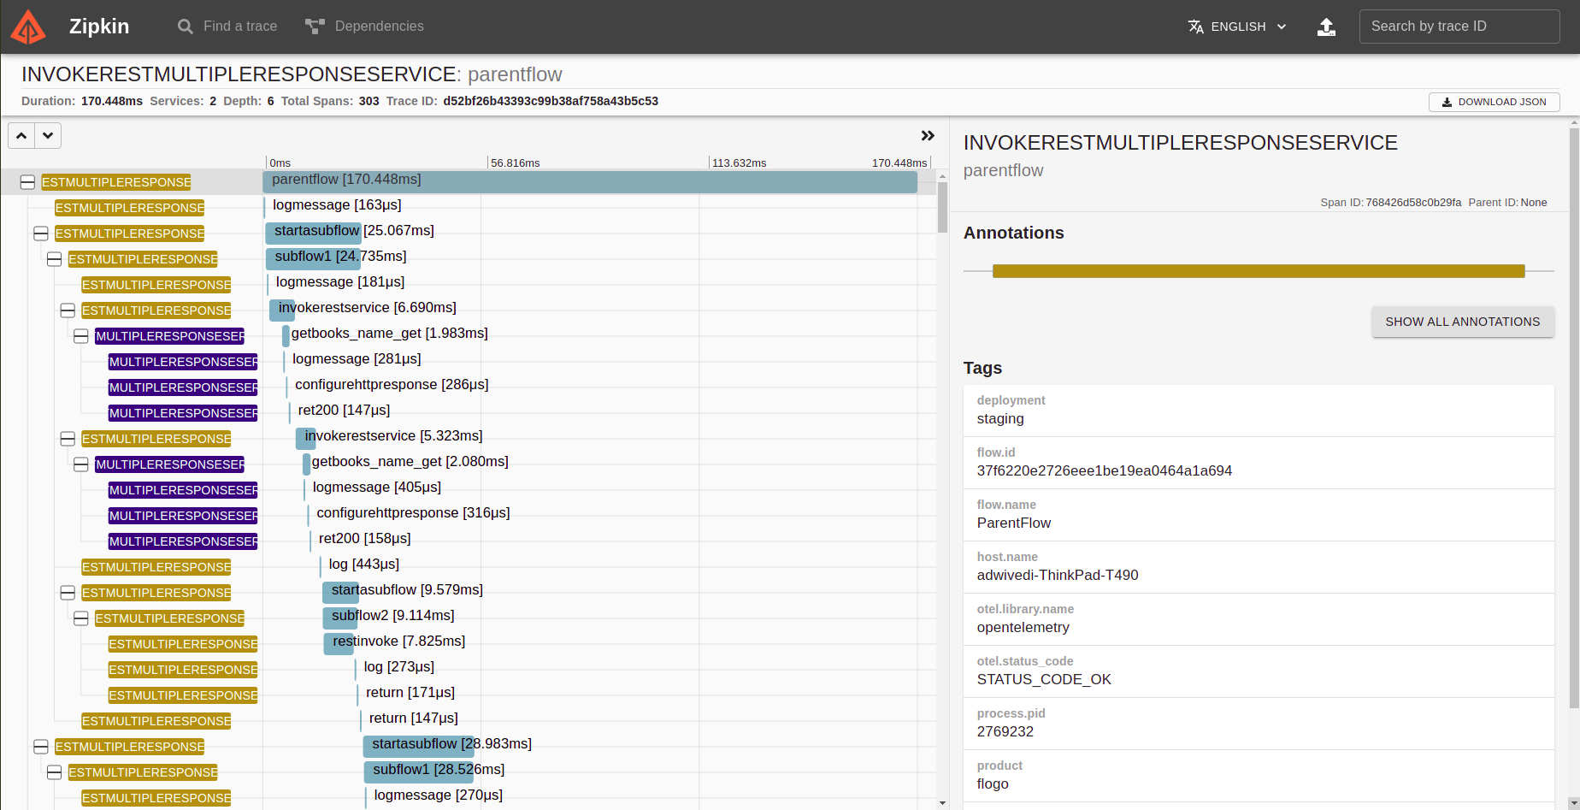1580x810 pixels.
Task: Click the Zipkin logo icon
Action: (x=28, y=27)
